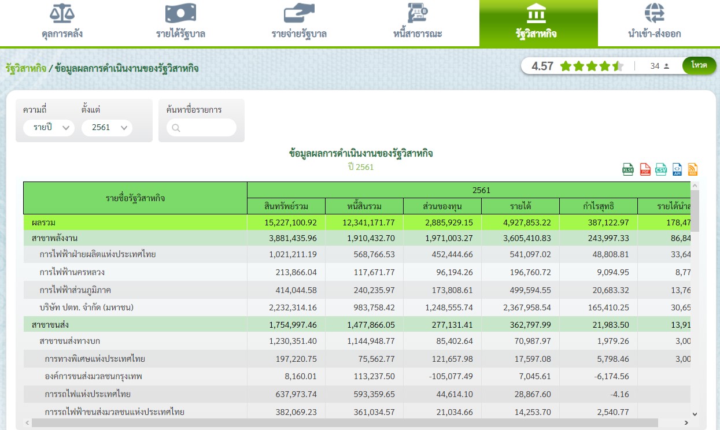The width and height of the screenshot is (720, 430).
Task: Select the สาขาพลังงาน row
Action: tap(357, 238)
